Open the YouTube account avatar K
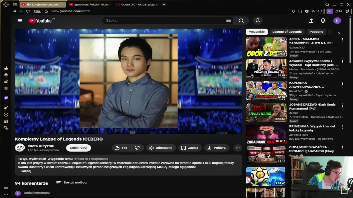Image resolution: width=353 pixels, height=198 pixels. tap(337, 21)
